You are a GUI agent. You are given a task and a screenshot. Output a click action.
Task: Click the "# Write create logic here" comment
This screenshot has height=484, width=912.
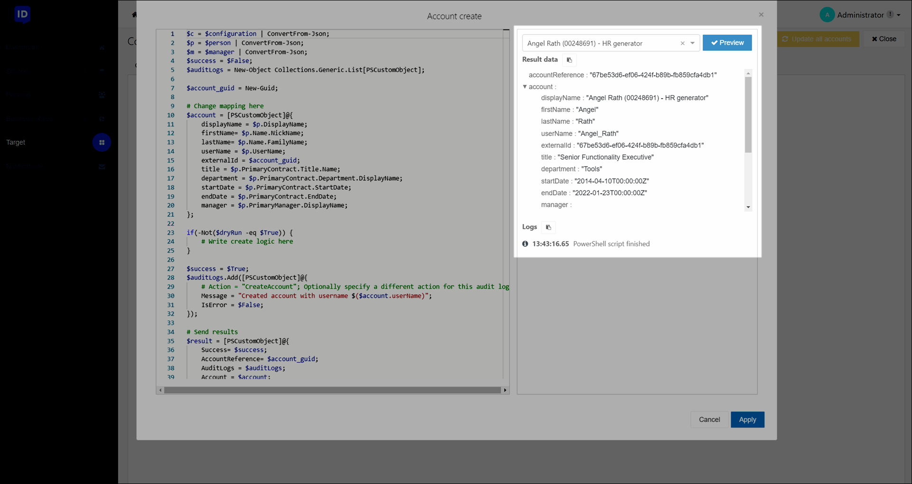pyautogui.click(x=247, y=241)
